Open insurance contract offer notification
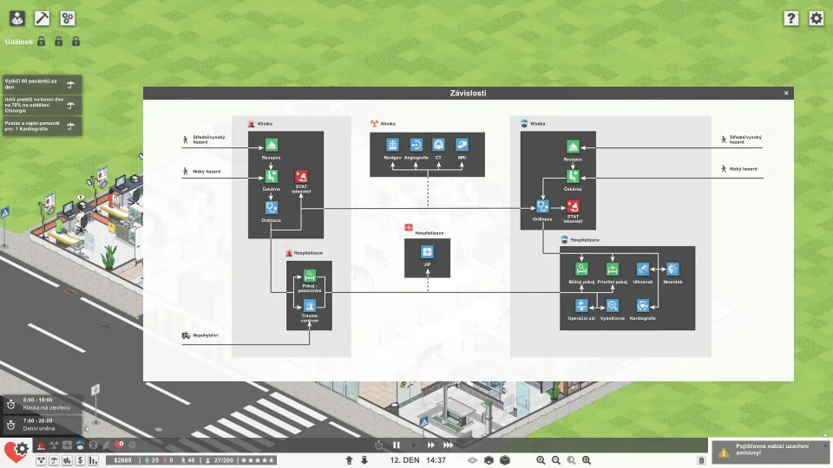 [770, 452]
